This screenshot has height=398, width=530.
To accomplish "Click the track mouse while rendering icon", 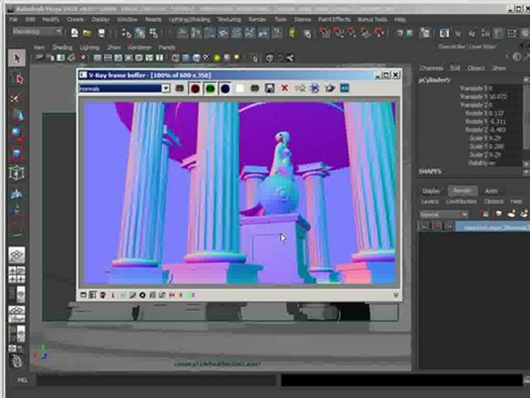I will (299, 88).
